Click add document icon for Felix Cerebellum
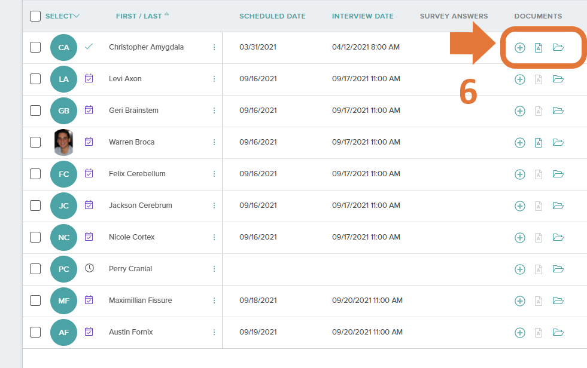The image size is (587, 368). coord(519,174)
